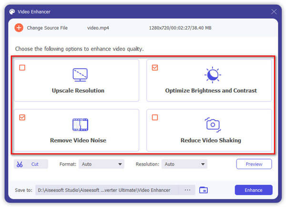The image size is (286, 207).
Task: Enable the Reduce Video Shaking checkbox
Action: [155, 118]
